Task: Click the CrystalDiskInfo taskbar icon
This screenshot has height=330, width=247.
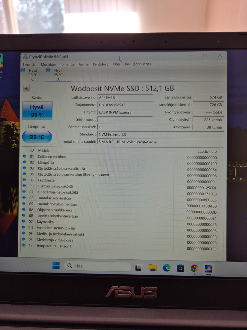Action: pyautogui.click(x=208, y=269)
